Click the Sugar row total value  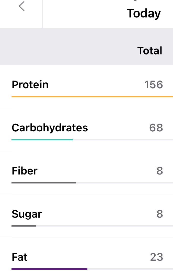(160, 214)
